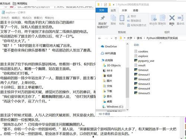Select the timeout3 file
Viewport: 186px width, 139px height.
tap(142, 84)
